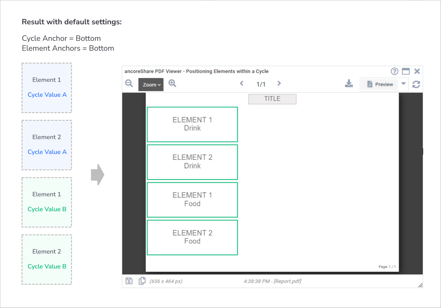Select the Element 2 Cycle Value B box
This screenshot has width=441, height=308.
(47, 260)
